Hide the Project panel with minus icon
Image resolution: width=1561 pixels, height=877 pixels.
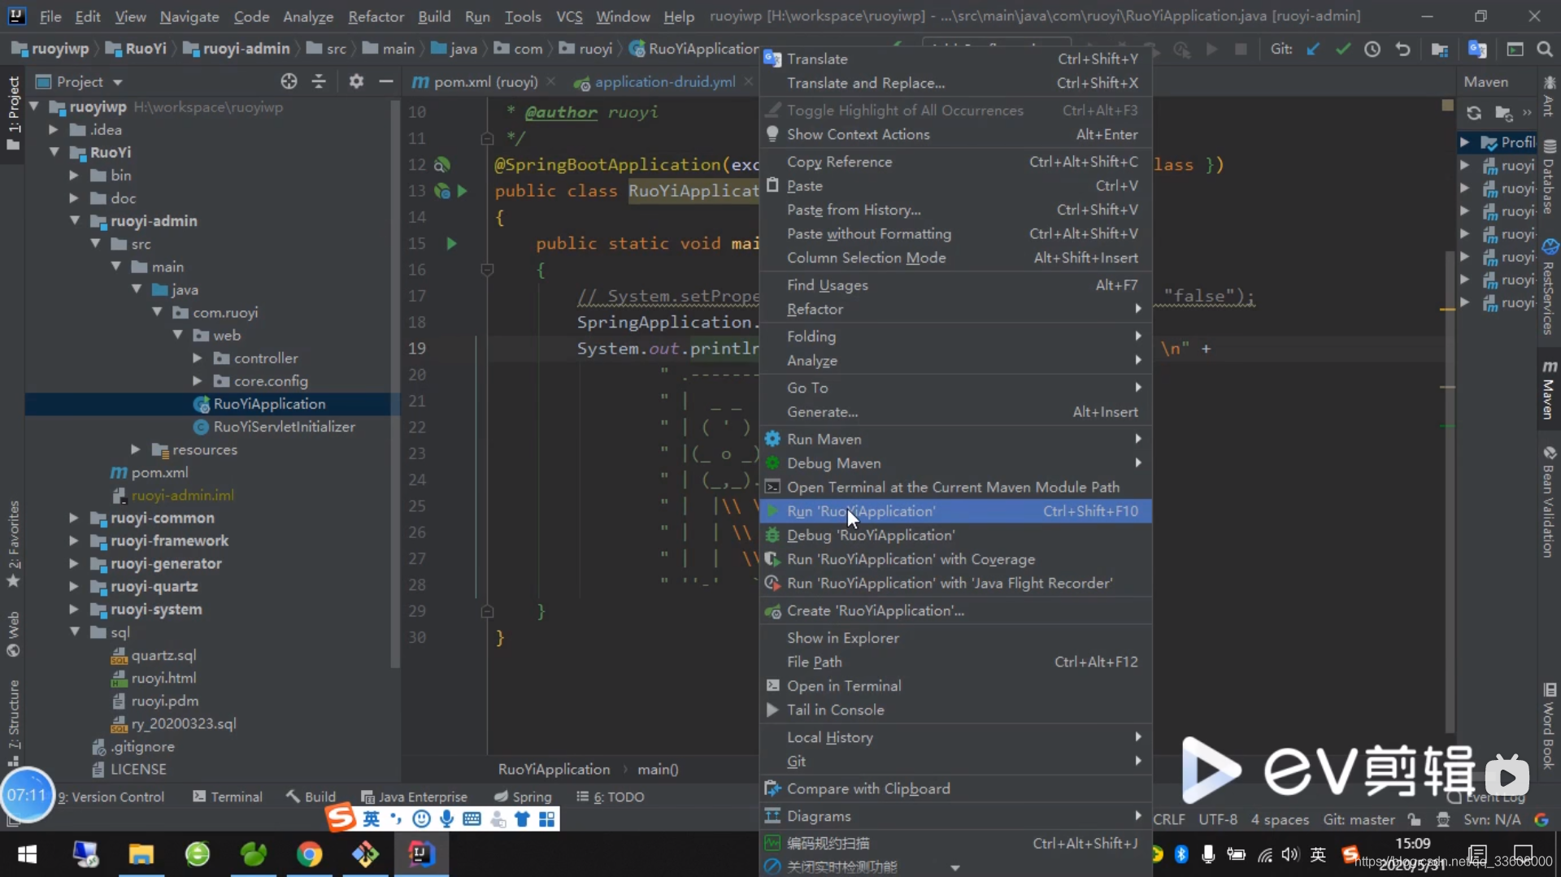coord(386,81)
